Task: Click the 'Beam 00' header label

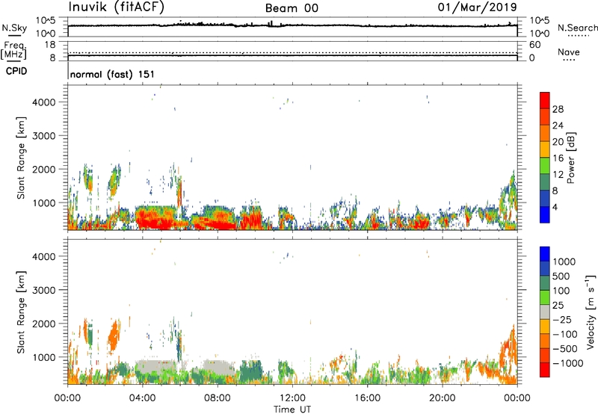Action: (292, 8)
